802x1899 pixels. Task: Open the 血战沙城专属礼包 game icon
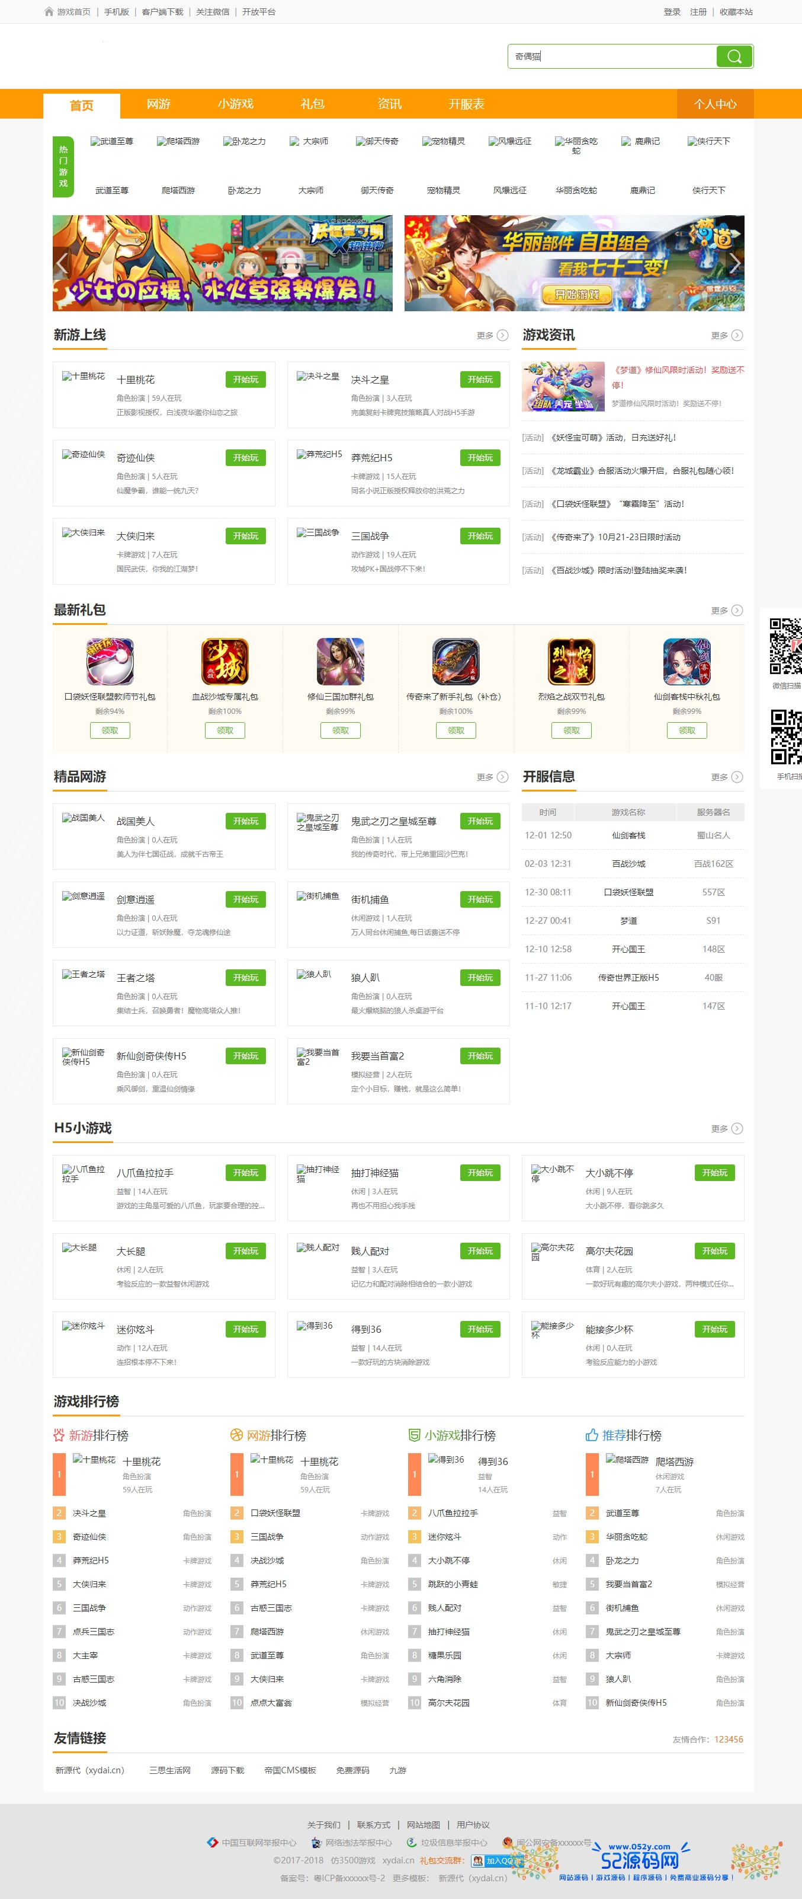tap(224, 661)
